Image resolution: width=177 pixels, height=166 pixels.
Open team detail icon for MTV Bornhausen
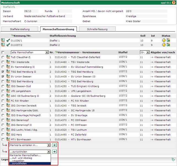[x=8, y=139]
